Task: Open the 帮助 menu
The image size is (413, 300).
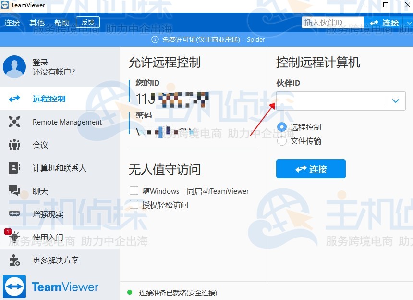Action: tap(62, 22)
